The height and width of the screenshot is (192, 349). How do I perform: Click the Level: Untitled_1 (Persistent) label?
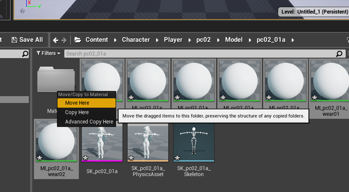(x=314, y=12)
